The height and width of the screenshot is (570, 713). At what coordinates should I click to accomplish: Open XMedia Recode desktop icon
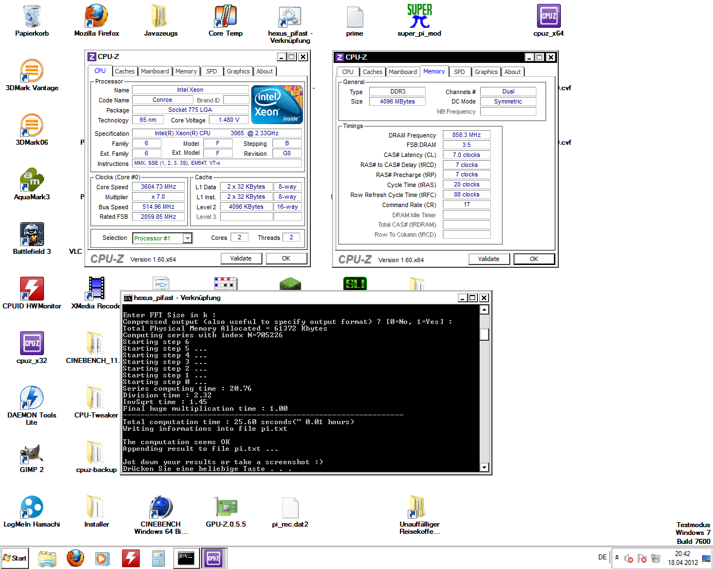click(96, 293)
